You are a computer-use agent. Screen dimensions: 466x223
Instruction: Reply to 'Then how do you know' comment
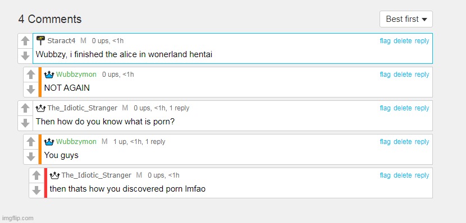click(422, 108)
